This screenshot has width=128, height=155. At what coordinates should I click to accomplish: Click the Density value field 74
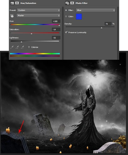(108, 24)
